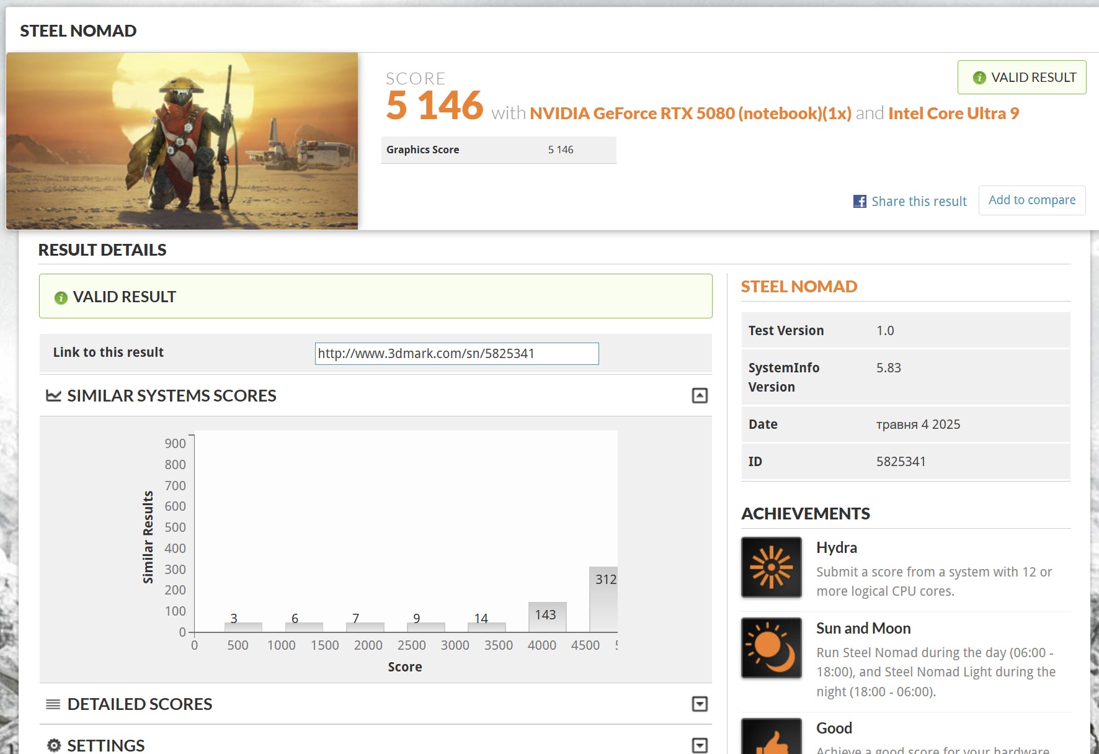This screenshot has width=1099, height=754.
Task: Click the result link URL field
Action: (x=456, y=354)
